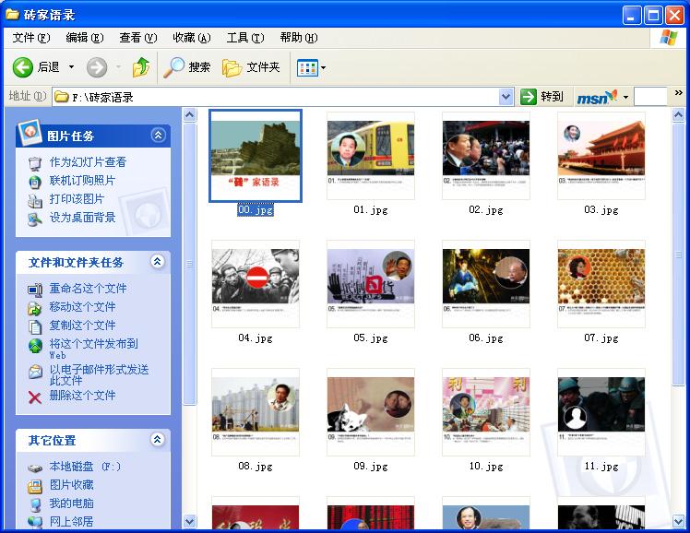Click the green Go (转到) arrow
This screenshot has height=533, width=690.
pos(528,96)
